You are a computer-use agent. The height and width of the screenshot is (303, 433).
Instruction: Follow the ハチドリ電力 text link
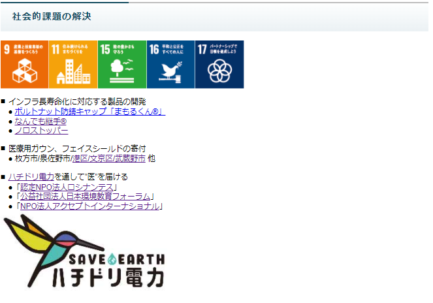point(31,177)
